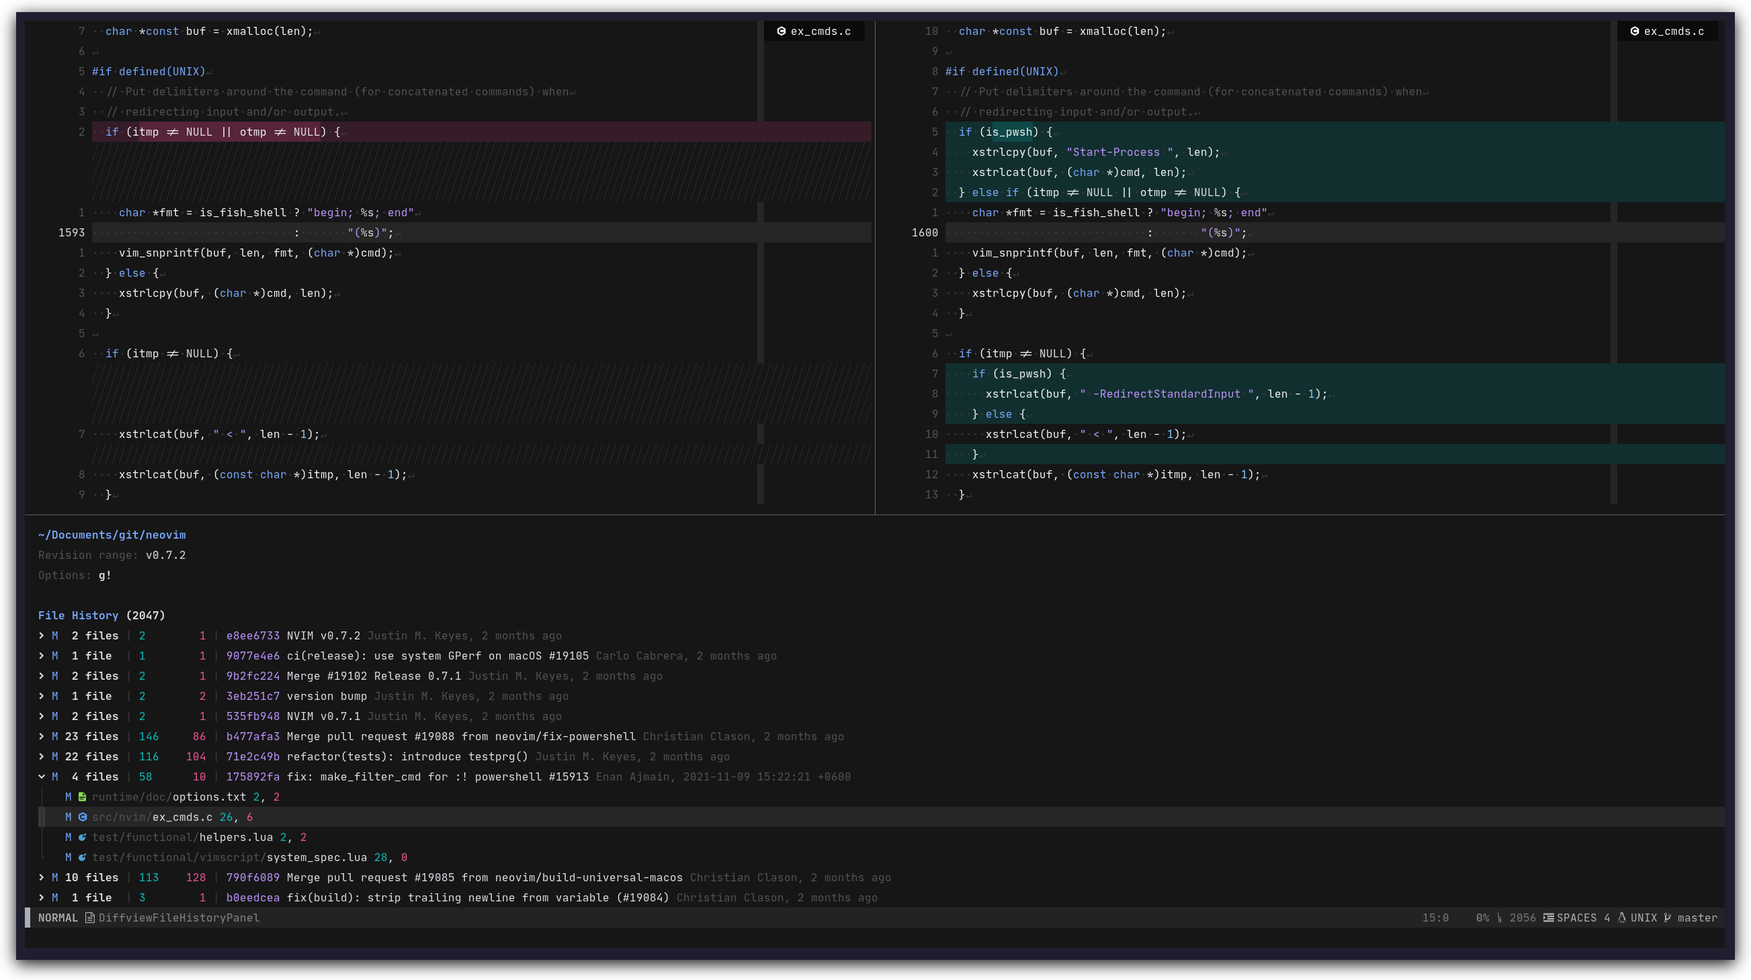Image resolution: width=1751 pixels, height=980 pixels.
Task: Expand commit e8ee6733 NVIM v0.7.2
Action: coord(42,635)
